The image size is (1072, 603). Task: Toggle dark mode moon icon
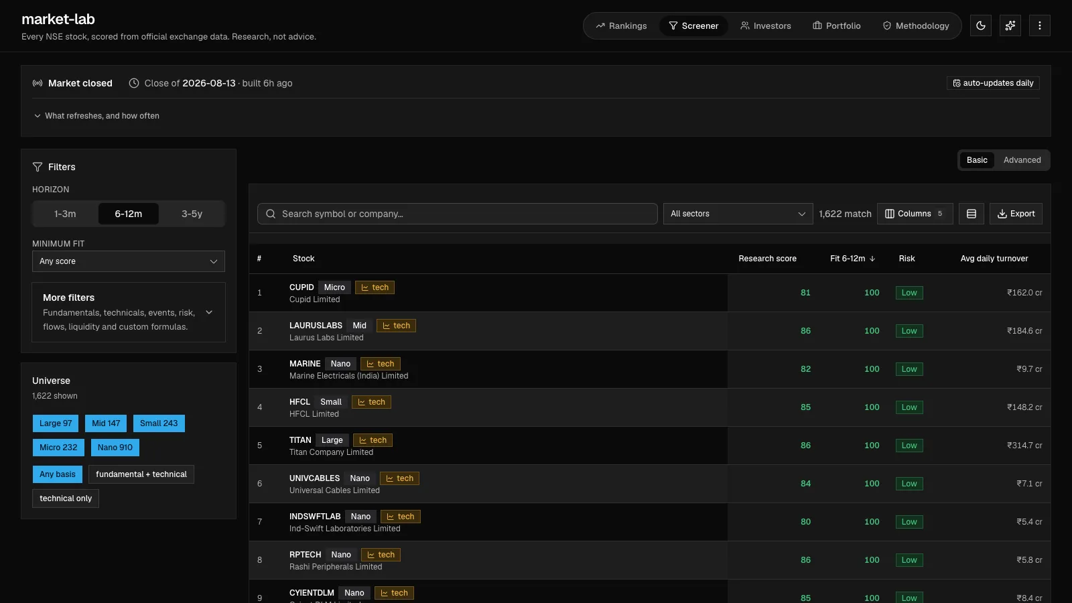point(981,25)
